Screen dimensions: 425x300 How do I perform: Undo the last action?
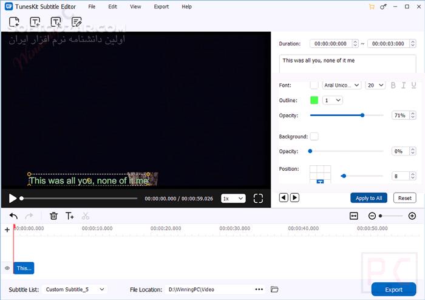click(13, 216)
